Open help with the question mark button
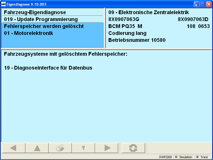Screen dimensions: 213x160 point(83,148)
